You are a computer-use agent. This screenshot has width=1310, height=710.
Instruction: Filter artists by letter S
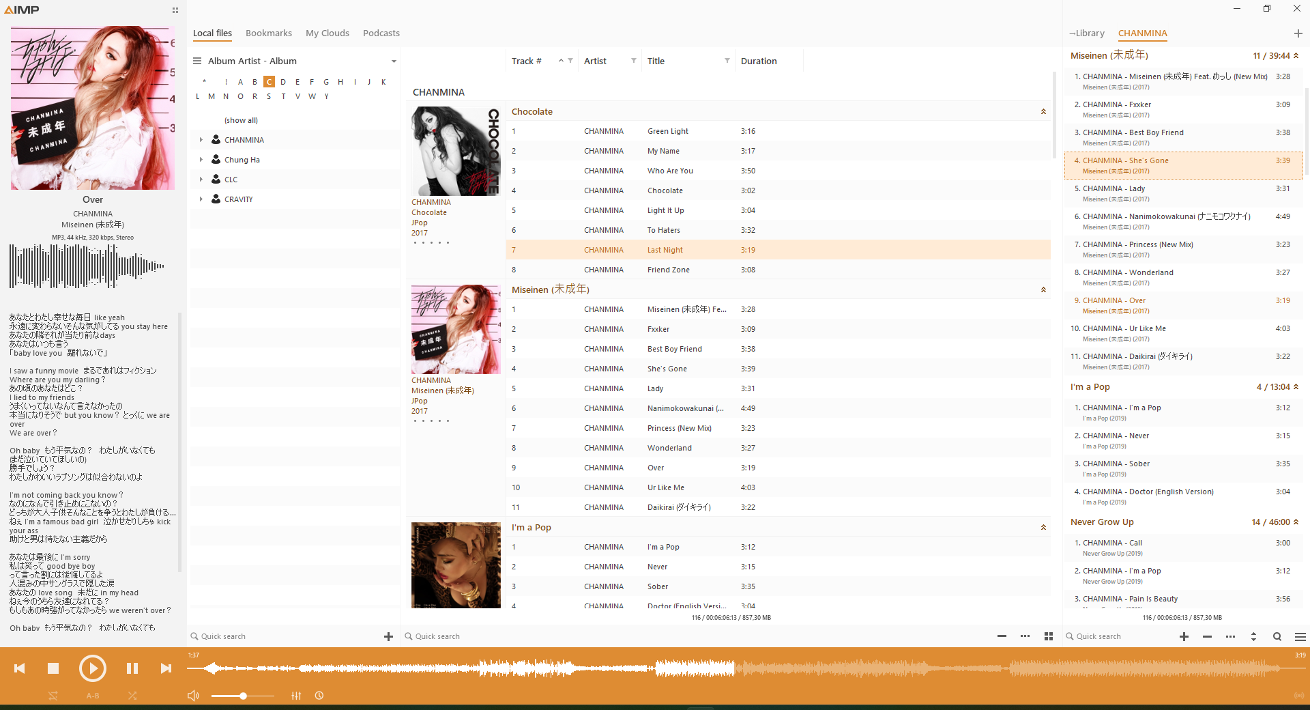[269, 96]
